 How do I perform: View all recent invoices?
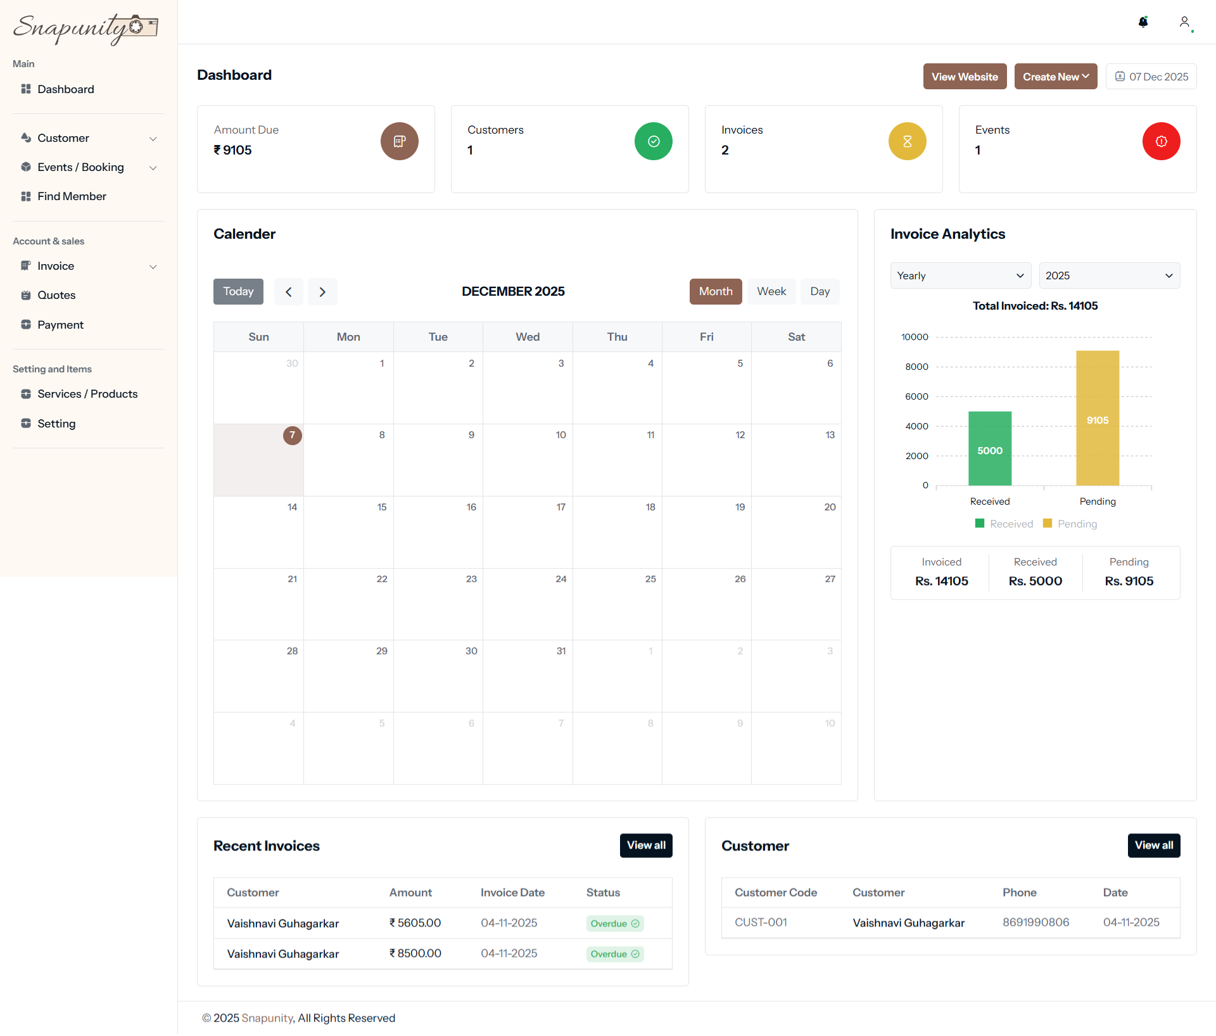tap(645, 845)
